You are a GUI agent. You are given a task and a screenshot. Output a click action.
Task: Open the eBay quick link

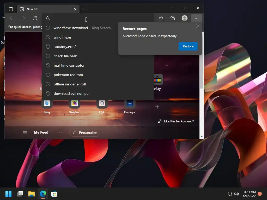click(157, 83)
